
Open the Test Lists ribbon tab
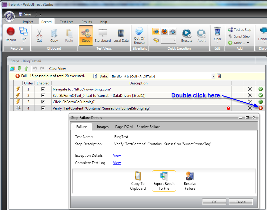[67, 22]
